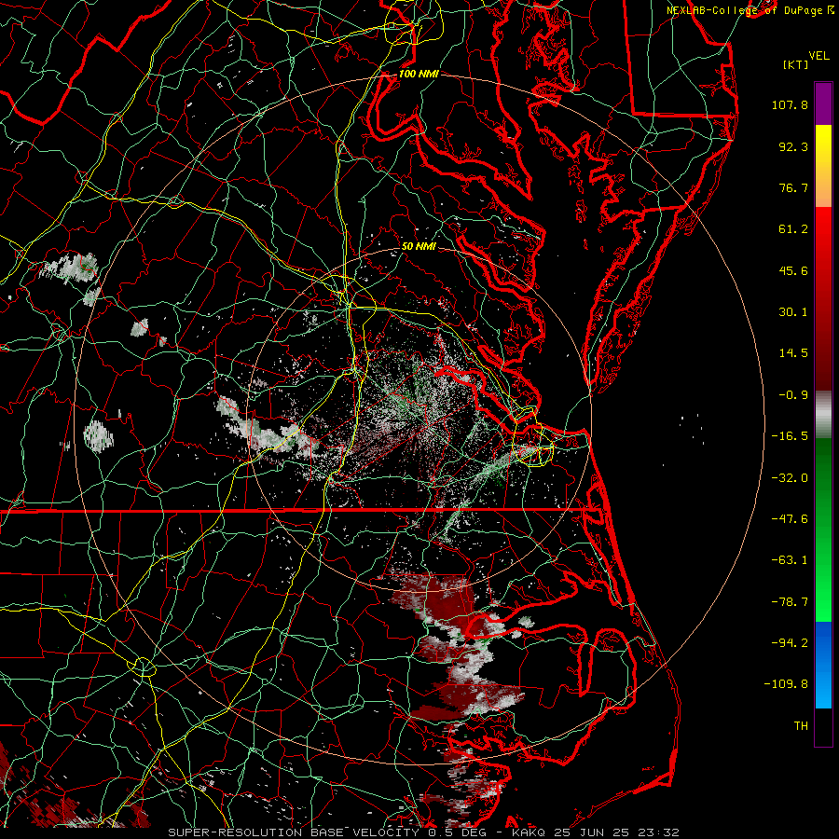Click SUPER-RESOLUTION BASE VELOCITY in bottom caption
Image resolution: width=839 pixels, height=839 pixels.
295,832
